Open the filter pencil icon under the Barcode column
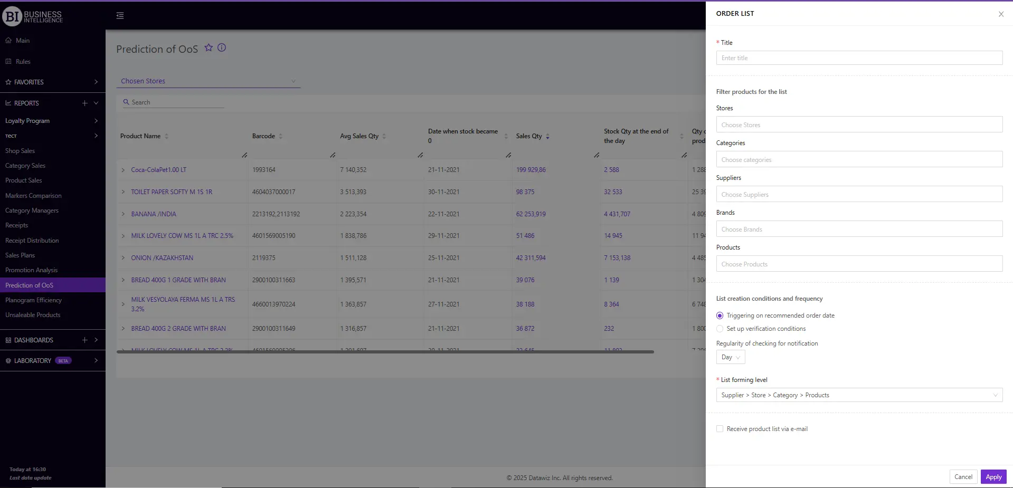Image resolution: width=1013 pixels, height=488 pixels. click(333, 155)
